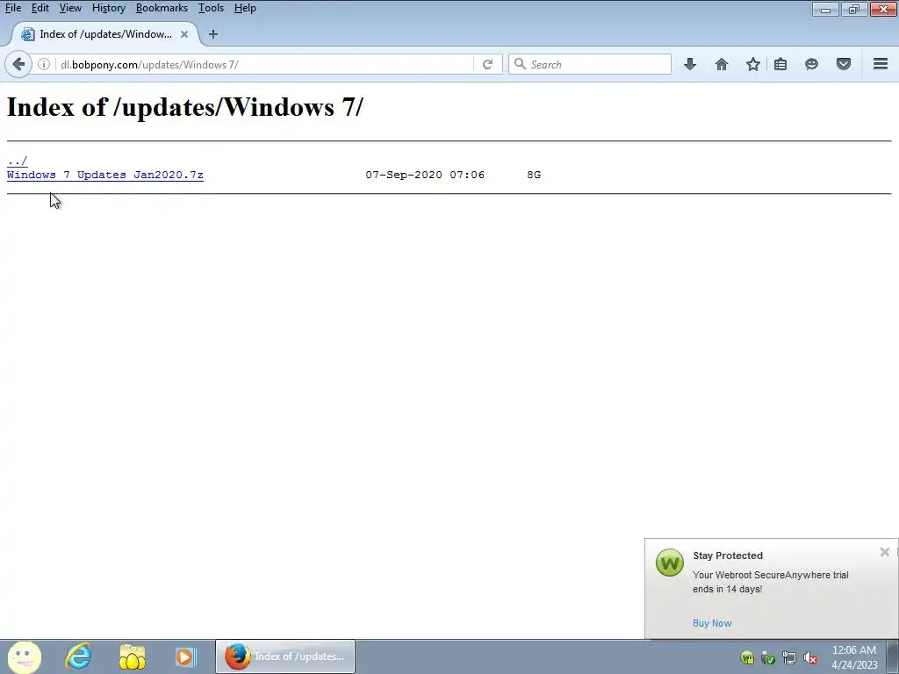
Task: Select the Index of /updates/Windows tab
Action: coord(105,34)
